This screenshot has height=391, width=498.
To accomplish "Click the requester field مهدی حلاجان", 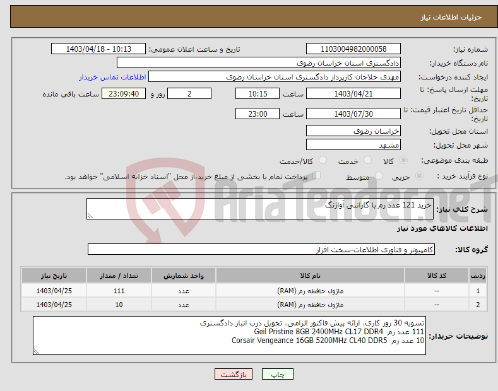I will pos(275,77).
